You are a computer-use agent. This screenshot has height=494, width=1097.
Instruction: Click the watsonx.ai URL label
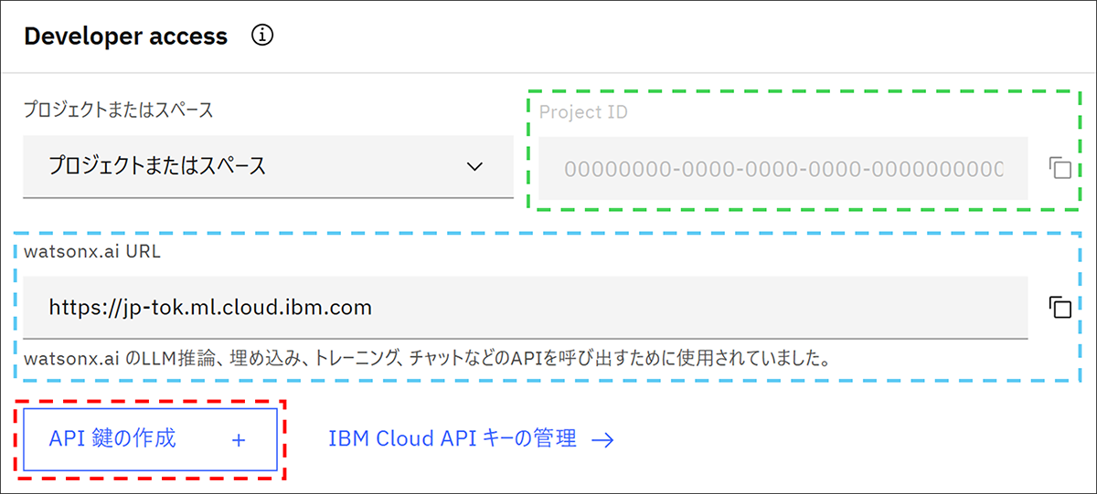tap(92, 252)
